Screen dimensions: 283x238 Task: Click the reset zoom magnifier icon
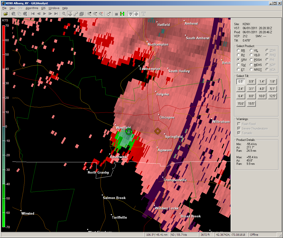[x=101, y=14]
